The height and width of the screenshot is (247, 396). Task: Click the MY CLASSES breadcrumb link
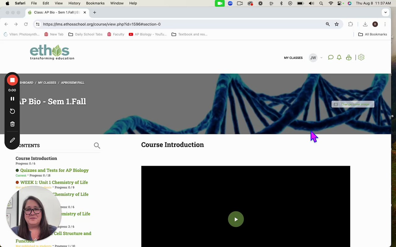pyautogui.click(x=47, y=83)
